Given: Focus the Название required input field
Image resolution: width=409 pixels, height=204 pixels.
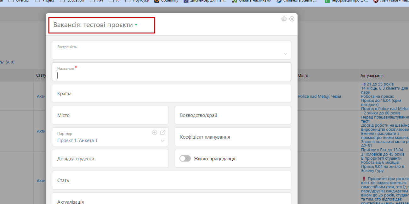Looking at the screenshot, I should click(x=172, y=72).
